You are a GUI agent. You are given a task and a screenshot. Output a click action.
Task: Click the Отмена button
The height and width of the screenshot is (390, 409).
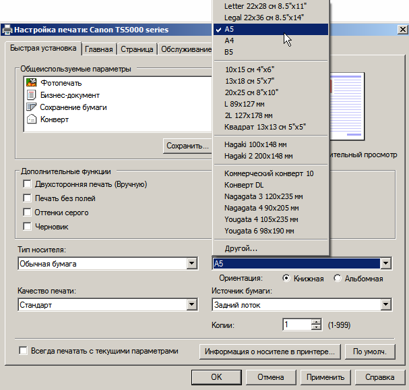[271, 377]
